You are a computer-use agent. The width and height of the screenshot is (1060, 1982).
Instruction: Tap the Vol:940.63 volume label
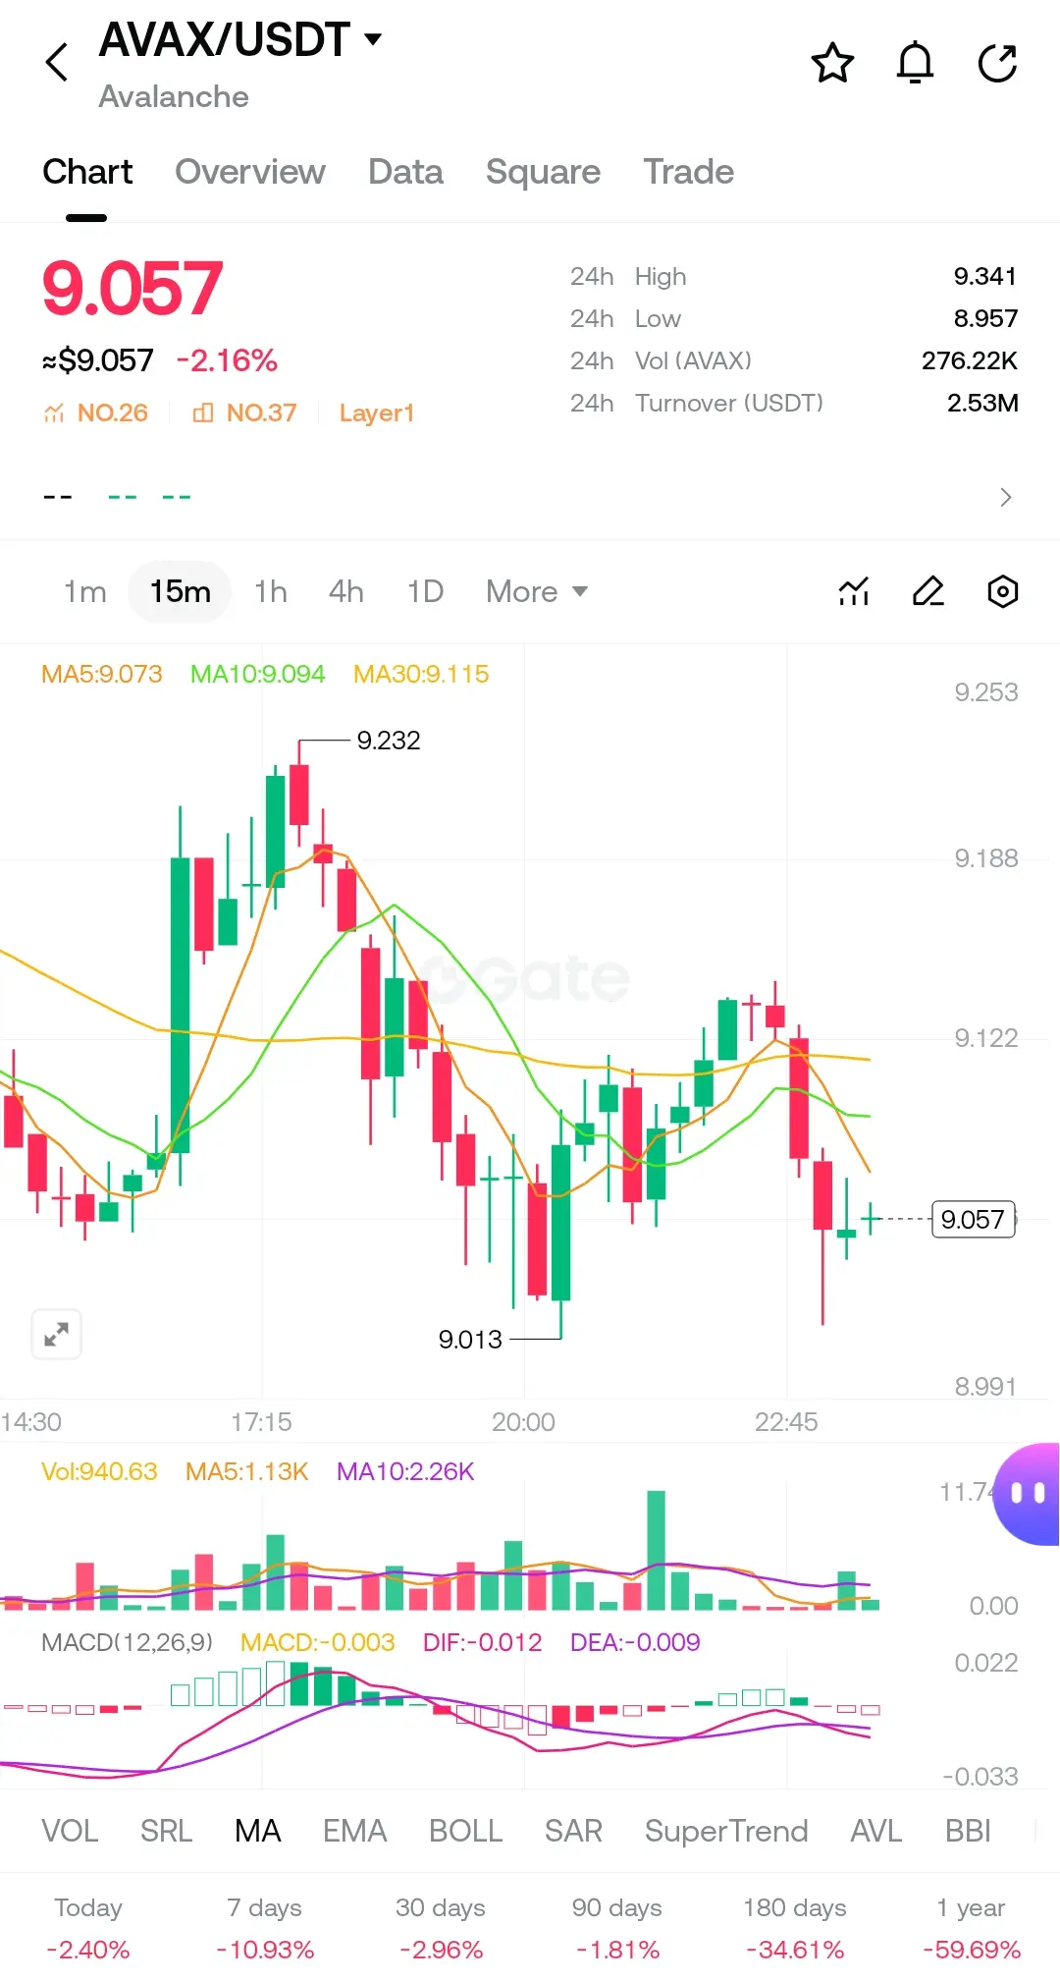click(99, 1471)
